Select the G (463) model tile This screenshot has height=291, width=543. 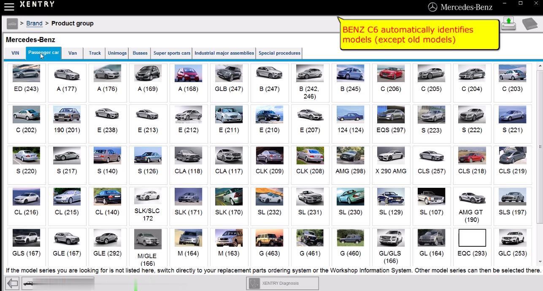coord(269,247)
